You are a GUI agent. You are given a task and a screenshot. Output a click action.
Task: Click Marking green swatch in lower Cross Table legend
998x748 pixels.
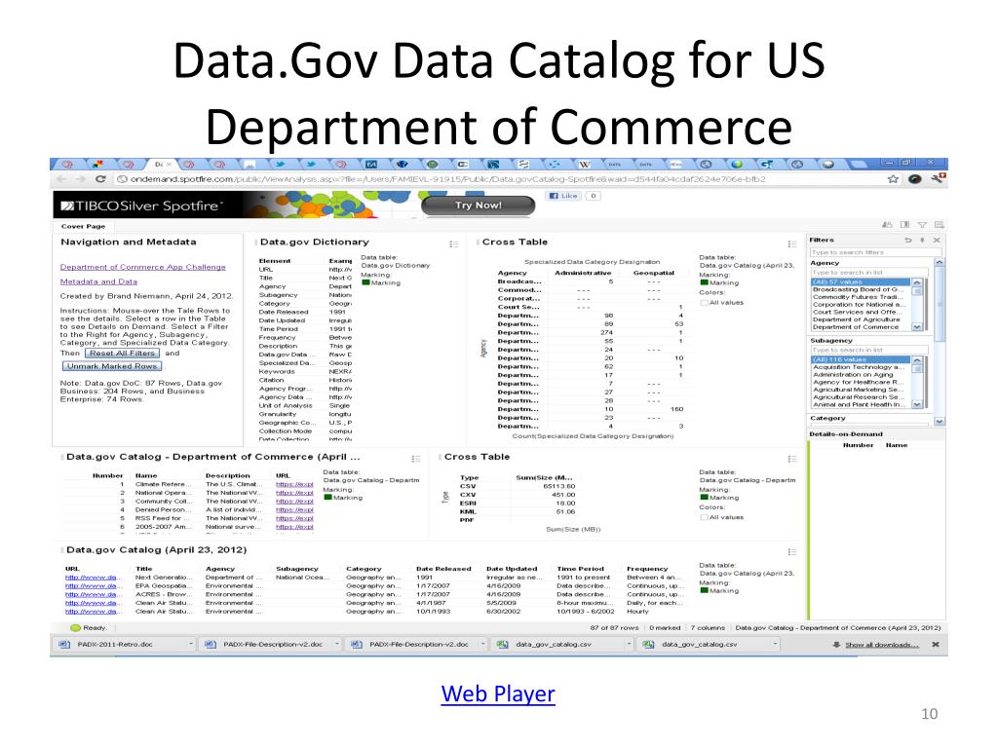(x=704, y=498)
